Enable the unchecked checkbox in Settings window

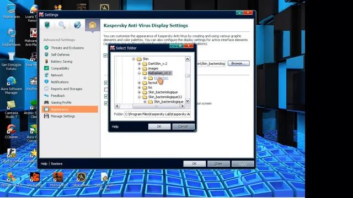[x=106, y=90]
